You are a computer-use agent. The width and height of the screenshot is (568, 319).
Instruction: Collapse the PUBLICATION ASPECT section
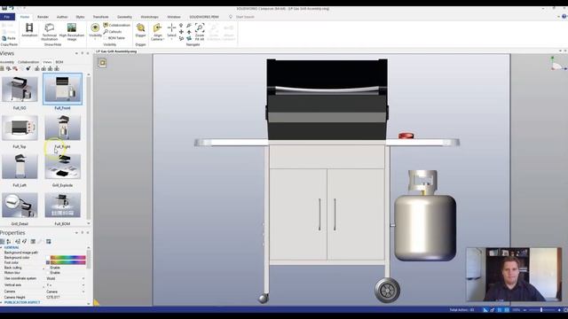(x=2, y=302)
